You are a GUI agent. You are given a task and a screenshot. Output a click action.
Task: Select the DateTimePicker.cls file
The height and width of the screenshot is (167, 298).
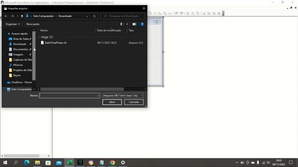click(56, 43)
